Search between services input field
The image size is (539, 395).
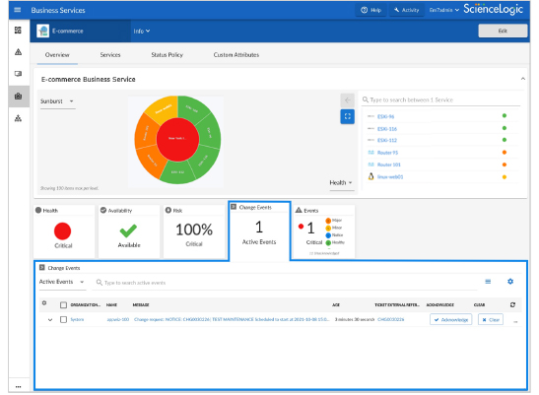(441, 100)
